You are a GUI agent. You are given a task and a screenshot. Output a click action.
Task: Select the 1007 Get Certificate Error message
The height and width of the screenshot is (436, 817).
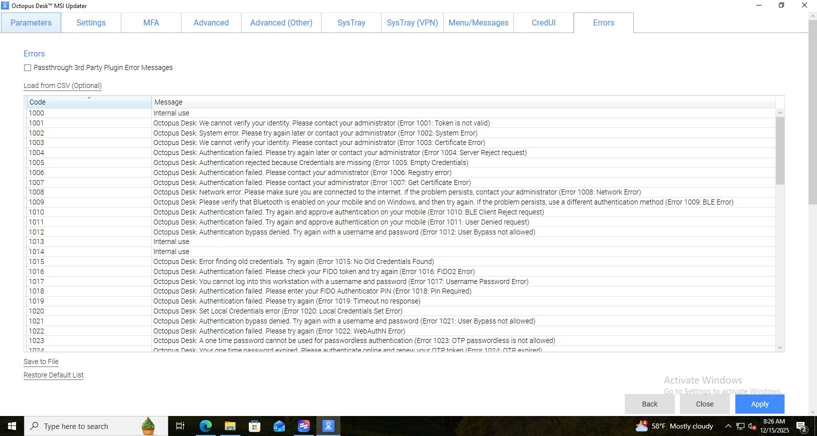tap(312, 182)
